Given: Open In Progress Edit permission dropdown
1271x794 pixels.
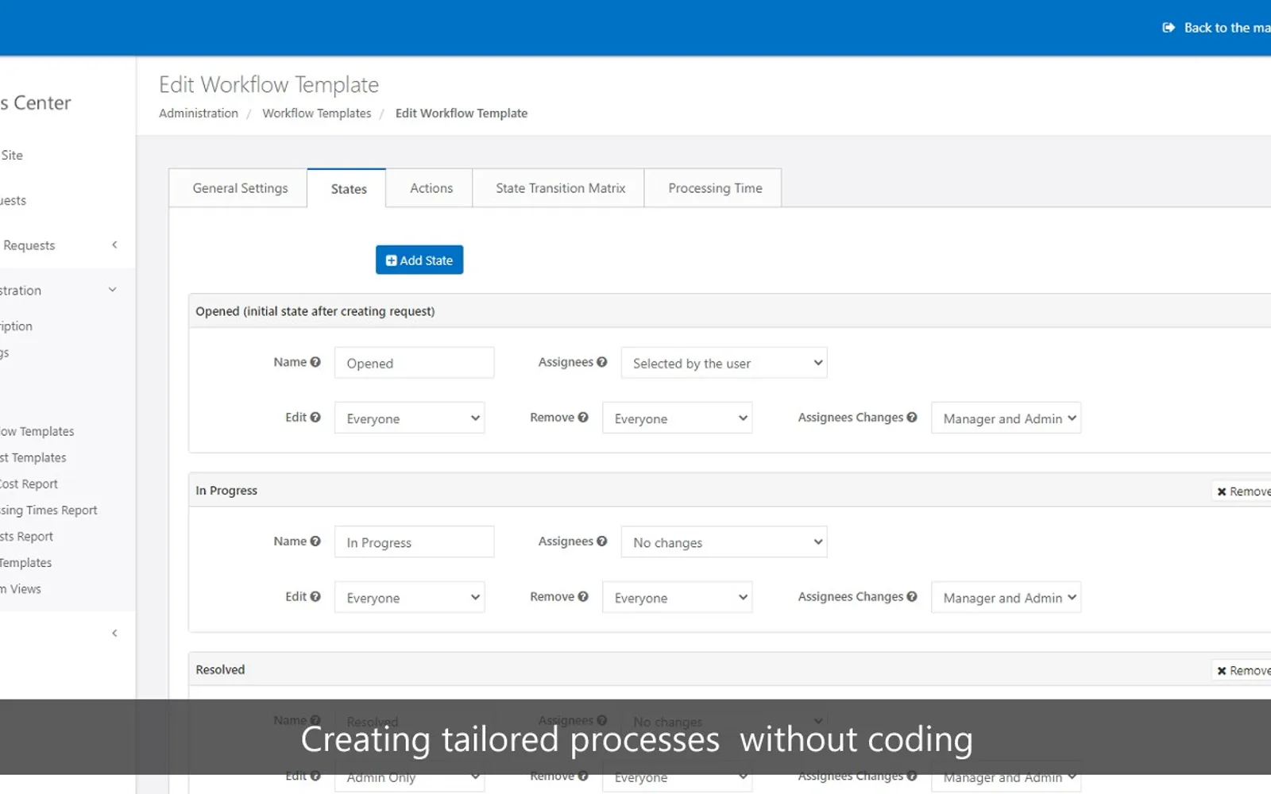Looking at the screenshot, I should 409,598.
